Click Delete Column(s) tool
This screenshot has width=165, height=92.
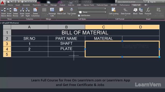click(x=35, y=12)
